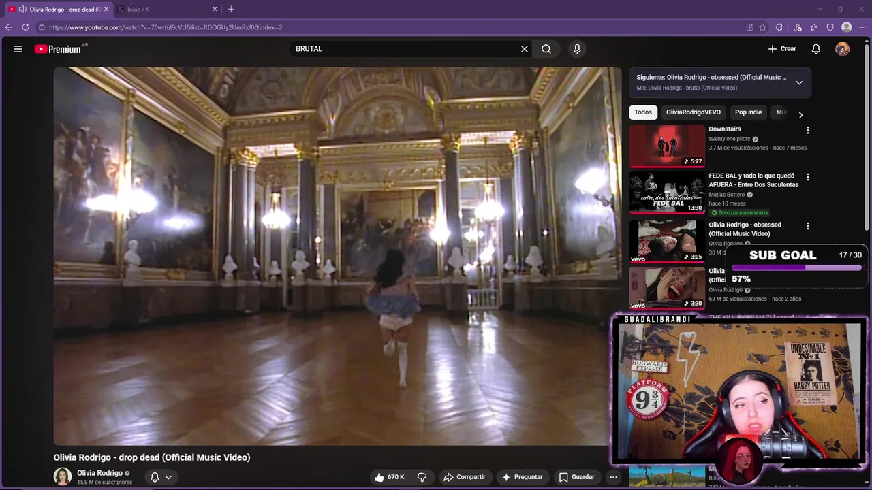Open a new browser tab
Screen dimensions: 872x490
[231, 10]
